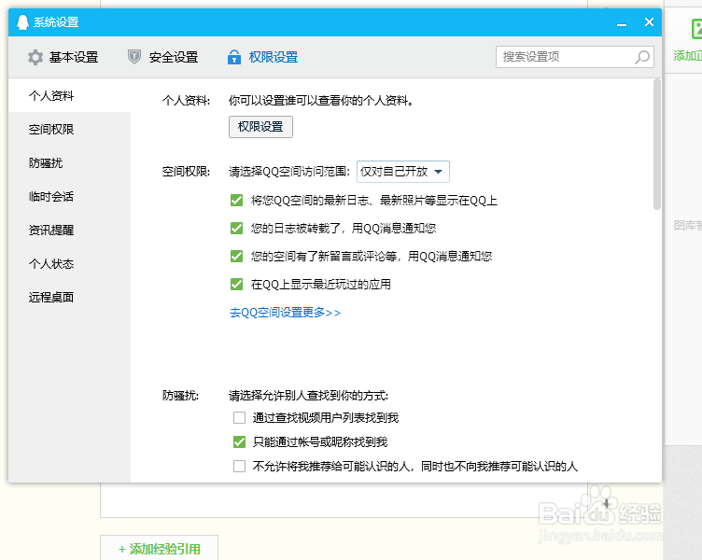Select 防骚扰 in the sidebar

69,163
